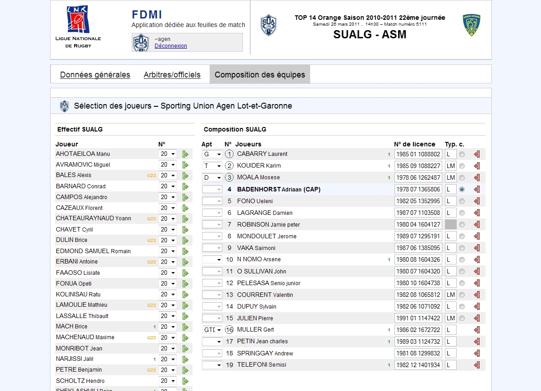Viewport: 541px width, 391px height.
Task: Remove MULLER Gert from the composition
Action: click(477, 330)
